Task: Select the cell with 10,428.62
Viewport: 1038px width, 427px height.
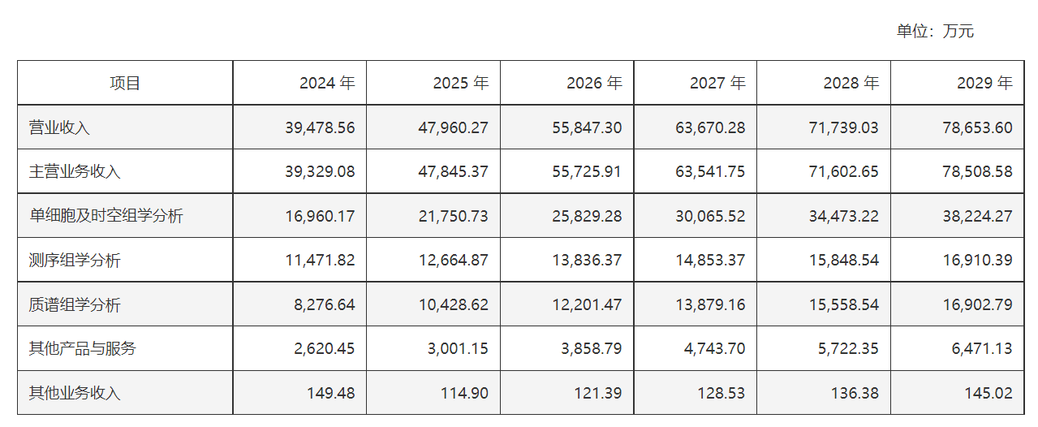Action: (x=433, y=304)
